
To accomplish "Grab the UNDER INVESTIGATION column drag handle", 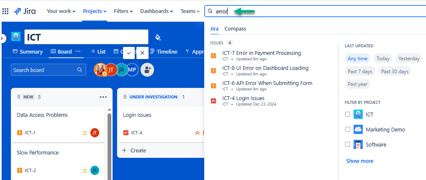I will [125, 97].
